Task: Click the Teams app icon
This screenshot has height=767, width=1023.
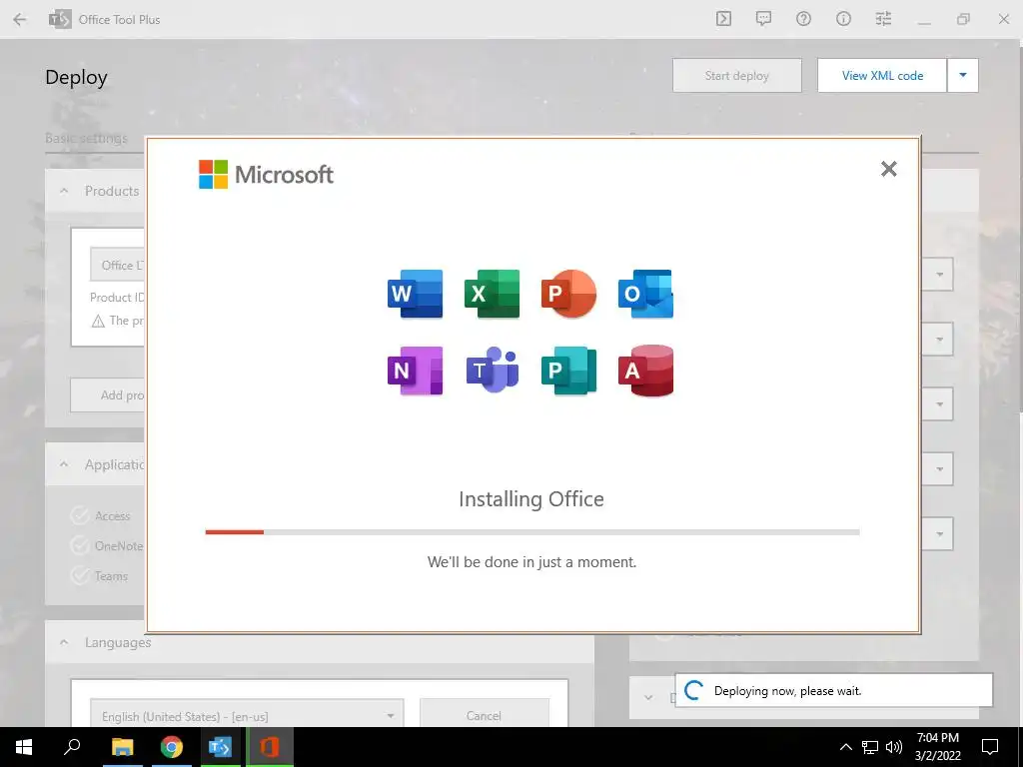Action: [x=492, y=370]
